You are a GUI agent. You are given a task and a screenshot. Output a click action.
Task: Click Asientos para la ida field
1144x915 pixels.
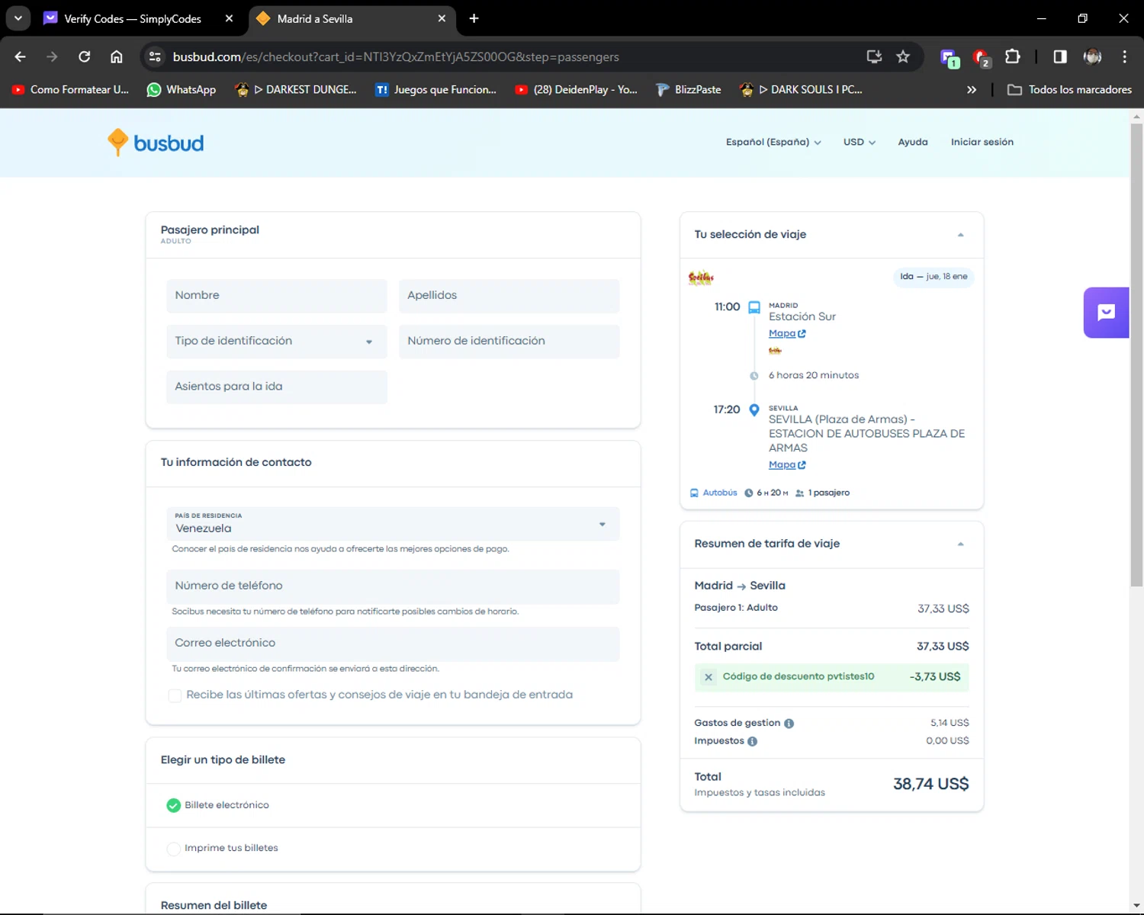(277, 387)
